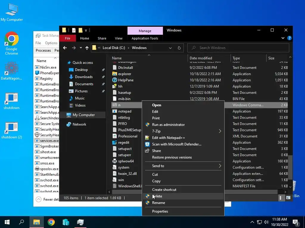Open address bar history dropdown

tap(170, 48)
